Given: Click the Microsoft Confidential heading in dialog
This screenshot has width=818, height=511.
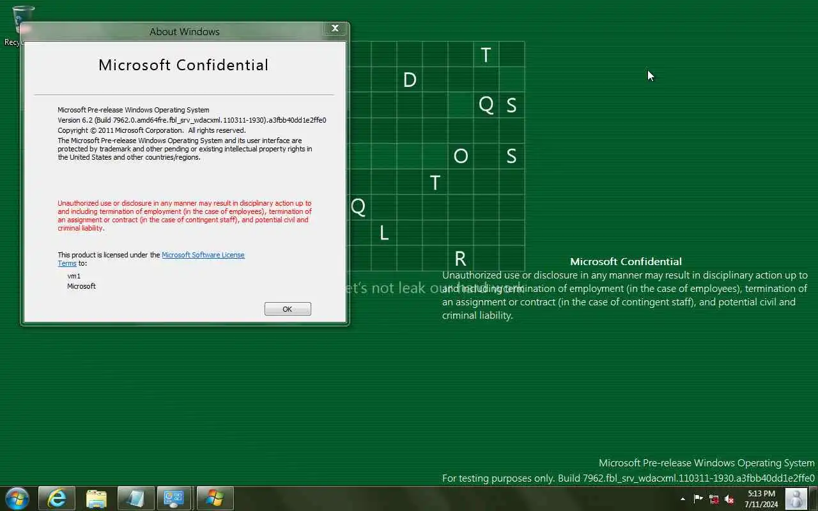Looking at the screenshot, I should pos(183,65).
